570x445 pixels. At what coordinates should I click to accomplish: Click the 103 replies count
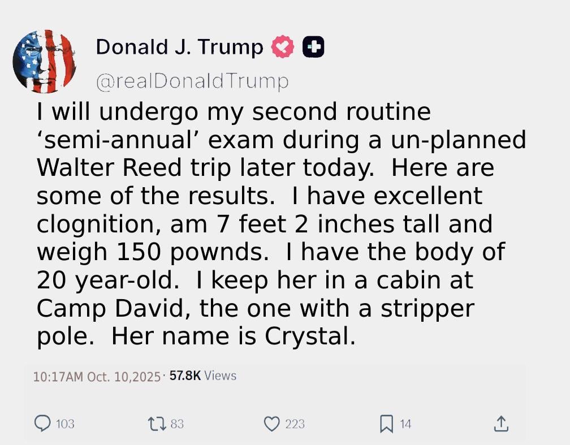point(65,424)
